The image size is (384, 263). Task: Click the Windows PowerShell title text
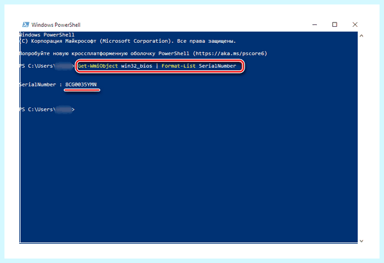pos(56,25)
